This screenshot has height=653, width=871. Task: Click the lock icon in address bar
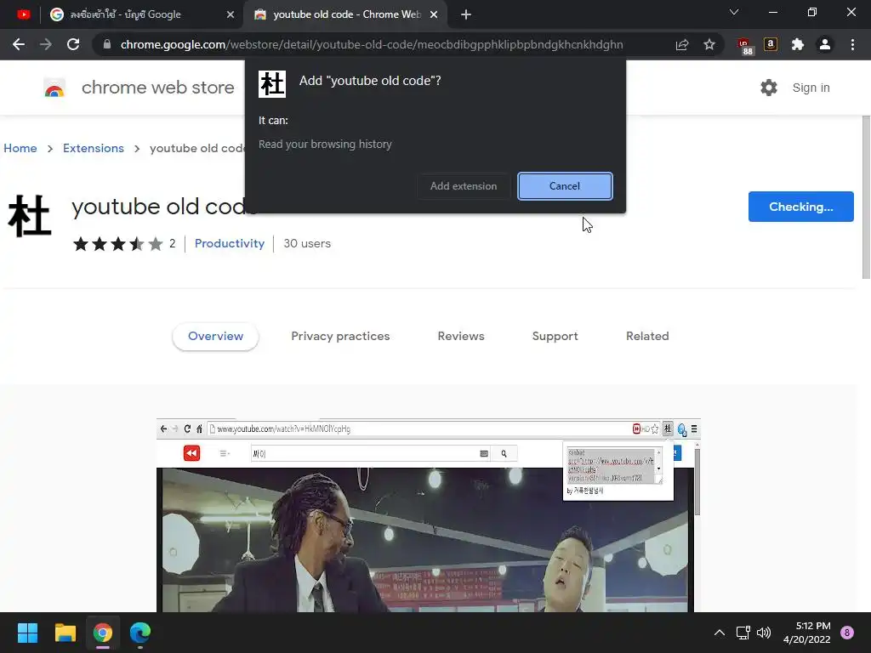tap(107, 44)
